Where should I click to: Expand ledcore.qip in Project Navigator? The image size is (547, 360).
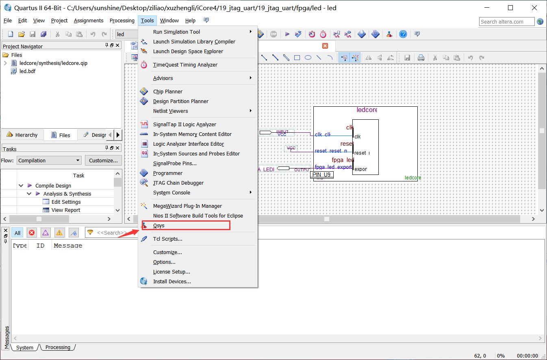coord(5,63)
